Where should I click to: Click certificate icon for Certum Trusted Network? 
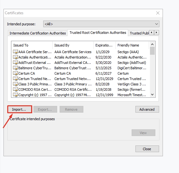15,79
